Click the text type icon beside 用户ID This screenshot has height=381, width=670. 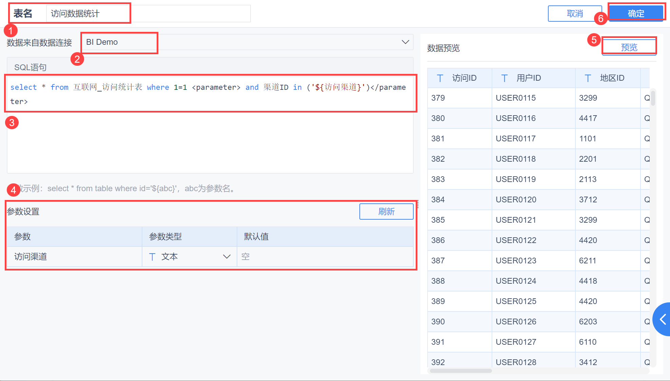coord(504,78)
